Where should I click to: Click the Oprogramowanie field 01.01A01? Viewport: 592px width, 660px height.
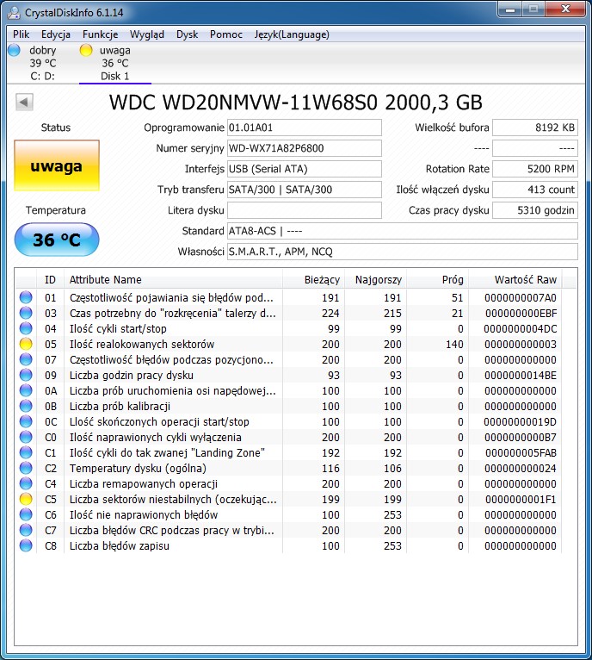[x=305, y=128]
